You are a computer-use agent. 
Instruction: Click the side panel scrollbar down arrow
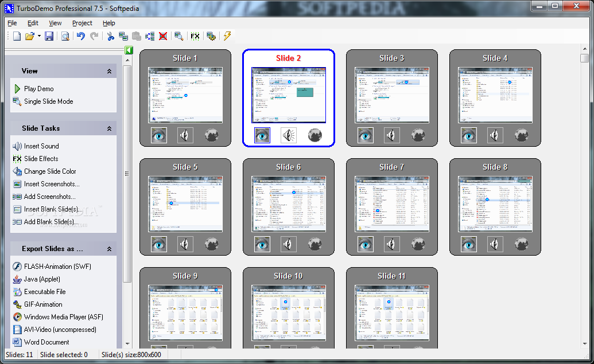pos(127,343)
